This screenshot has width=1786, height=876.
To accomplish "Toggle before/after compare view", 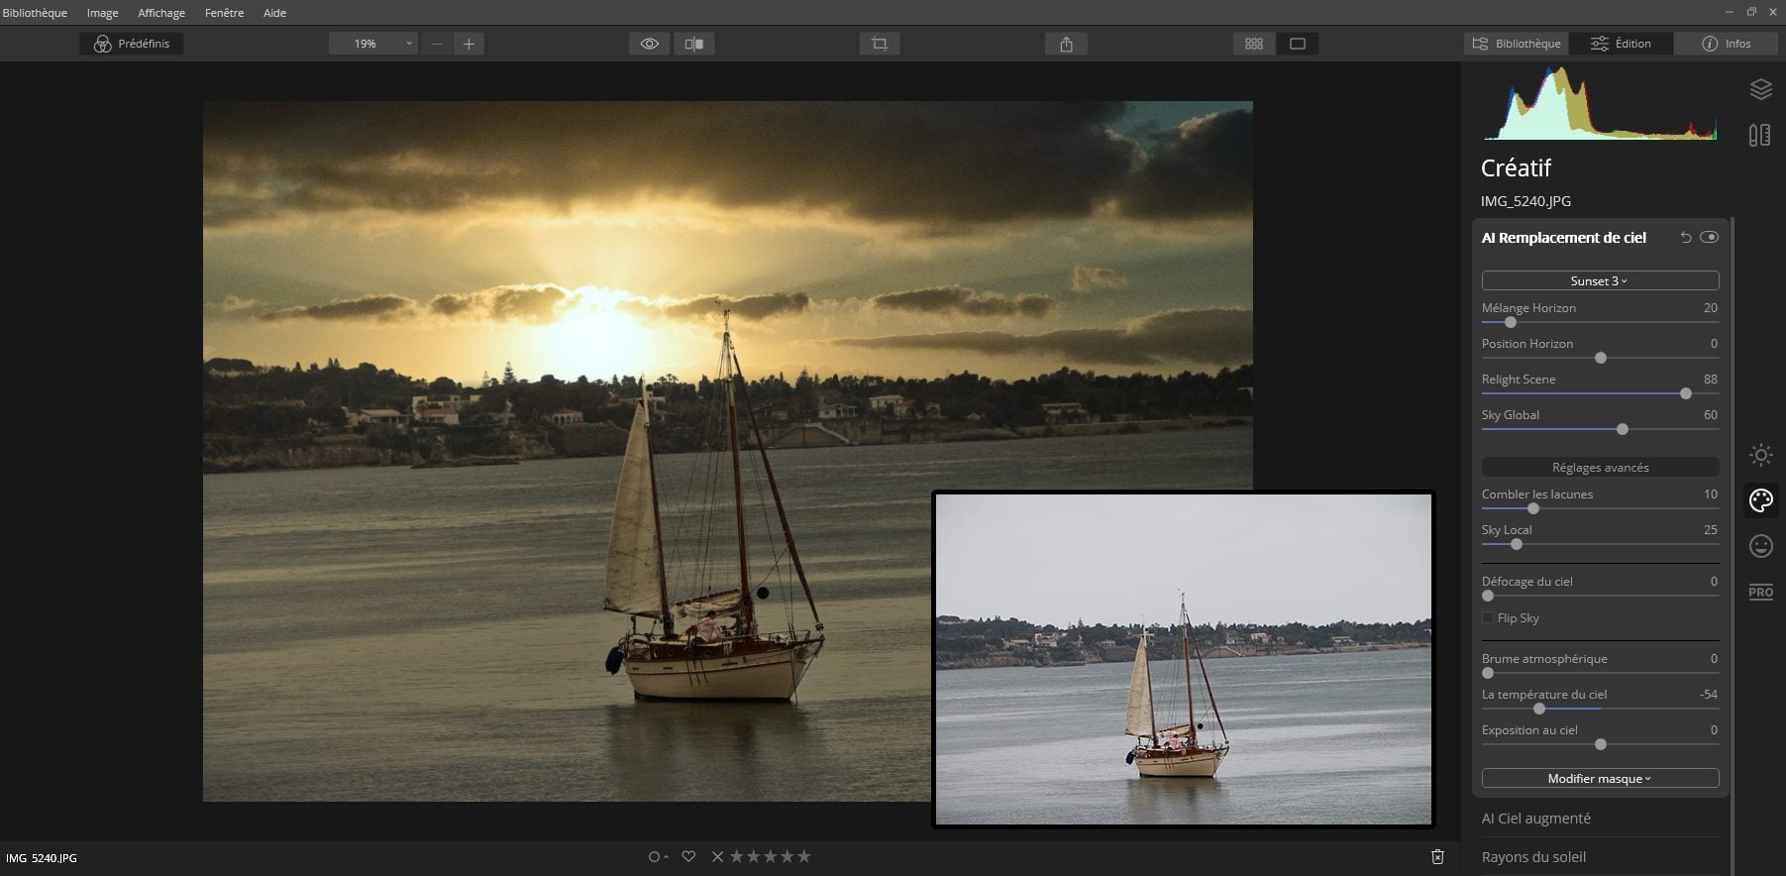I will (x=694, y=44).
